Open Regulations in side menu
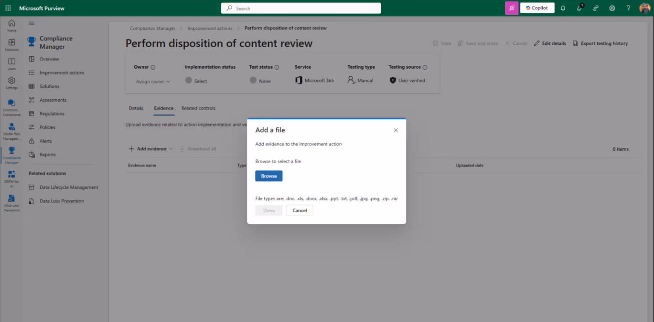654x322 pixels. click(52, 114)
